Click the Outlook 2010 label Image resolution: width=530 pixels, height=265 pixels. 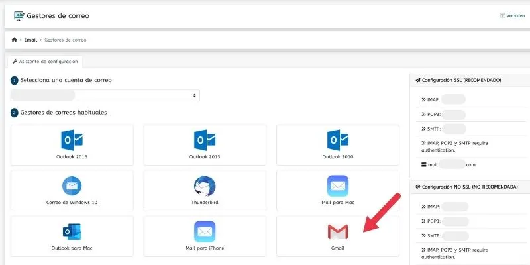[x=338, y=157]
